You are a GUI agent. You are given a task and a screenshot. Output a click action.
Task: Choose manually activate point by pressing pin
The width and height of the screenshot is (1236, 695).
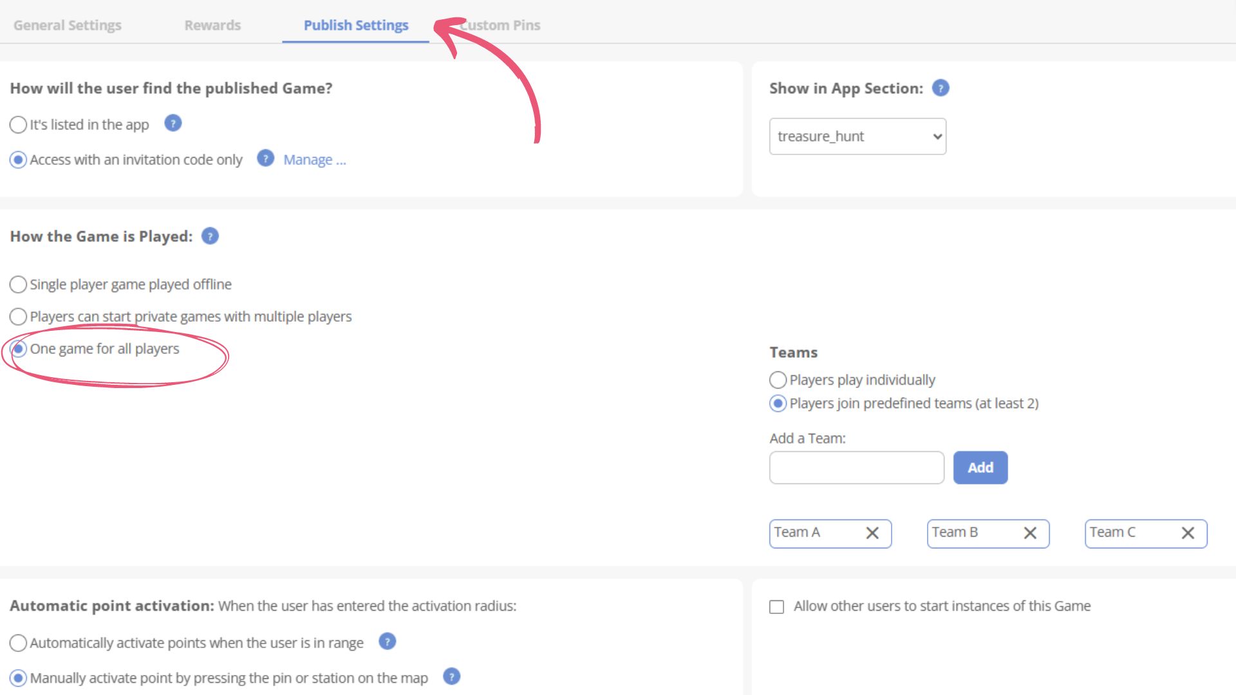tap(18, 678)
